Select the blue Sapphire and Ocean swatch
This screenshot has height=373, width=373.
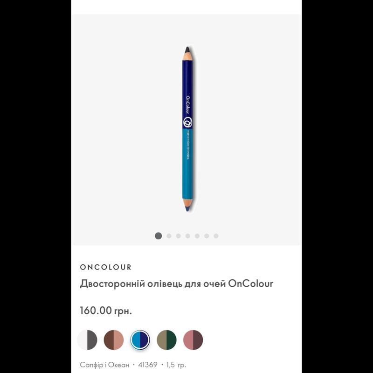140,340
